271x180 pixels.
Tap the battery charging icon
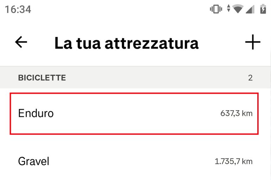pyautogui.click(x=263, y=9)
